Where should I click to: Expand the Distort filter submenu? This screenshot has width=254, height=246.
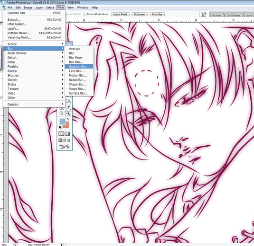[34, 57]
